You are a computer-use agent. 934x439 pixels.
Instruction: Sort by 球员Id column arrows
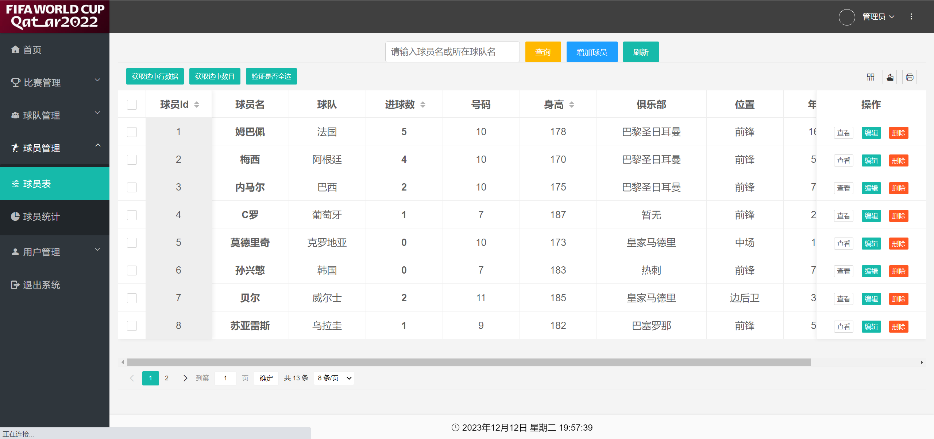(197, 105)
